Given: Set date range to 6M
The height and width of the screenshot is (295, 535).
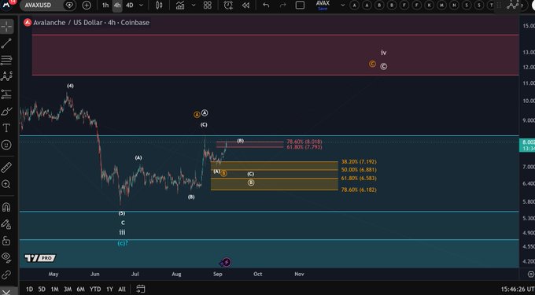Looking at the screenshot, I should click(80, 289).
